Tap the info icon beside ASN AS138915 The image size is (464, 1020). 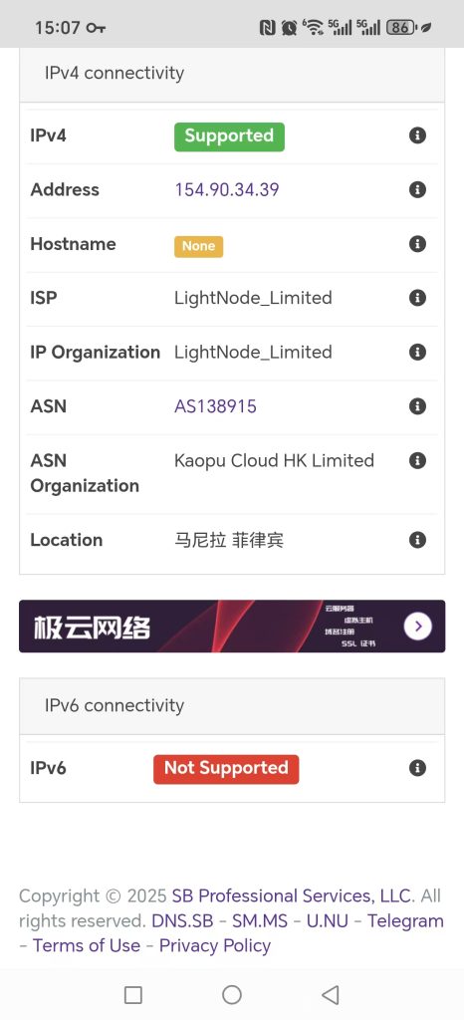pos(417,406)
